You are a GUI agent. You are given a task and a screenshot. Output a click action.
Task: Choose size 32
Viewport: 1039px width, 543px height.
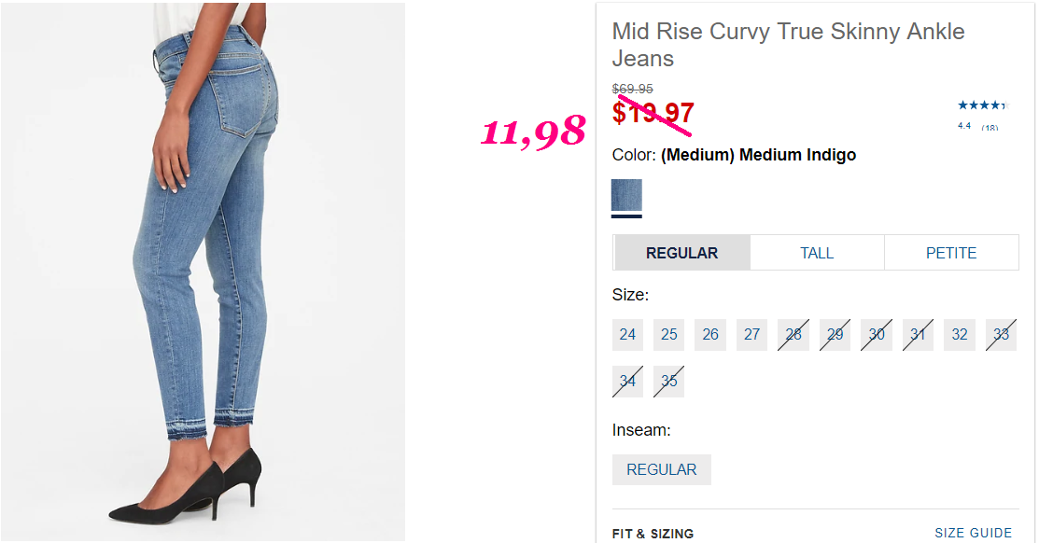(960, 334)
